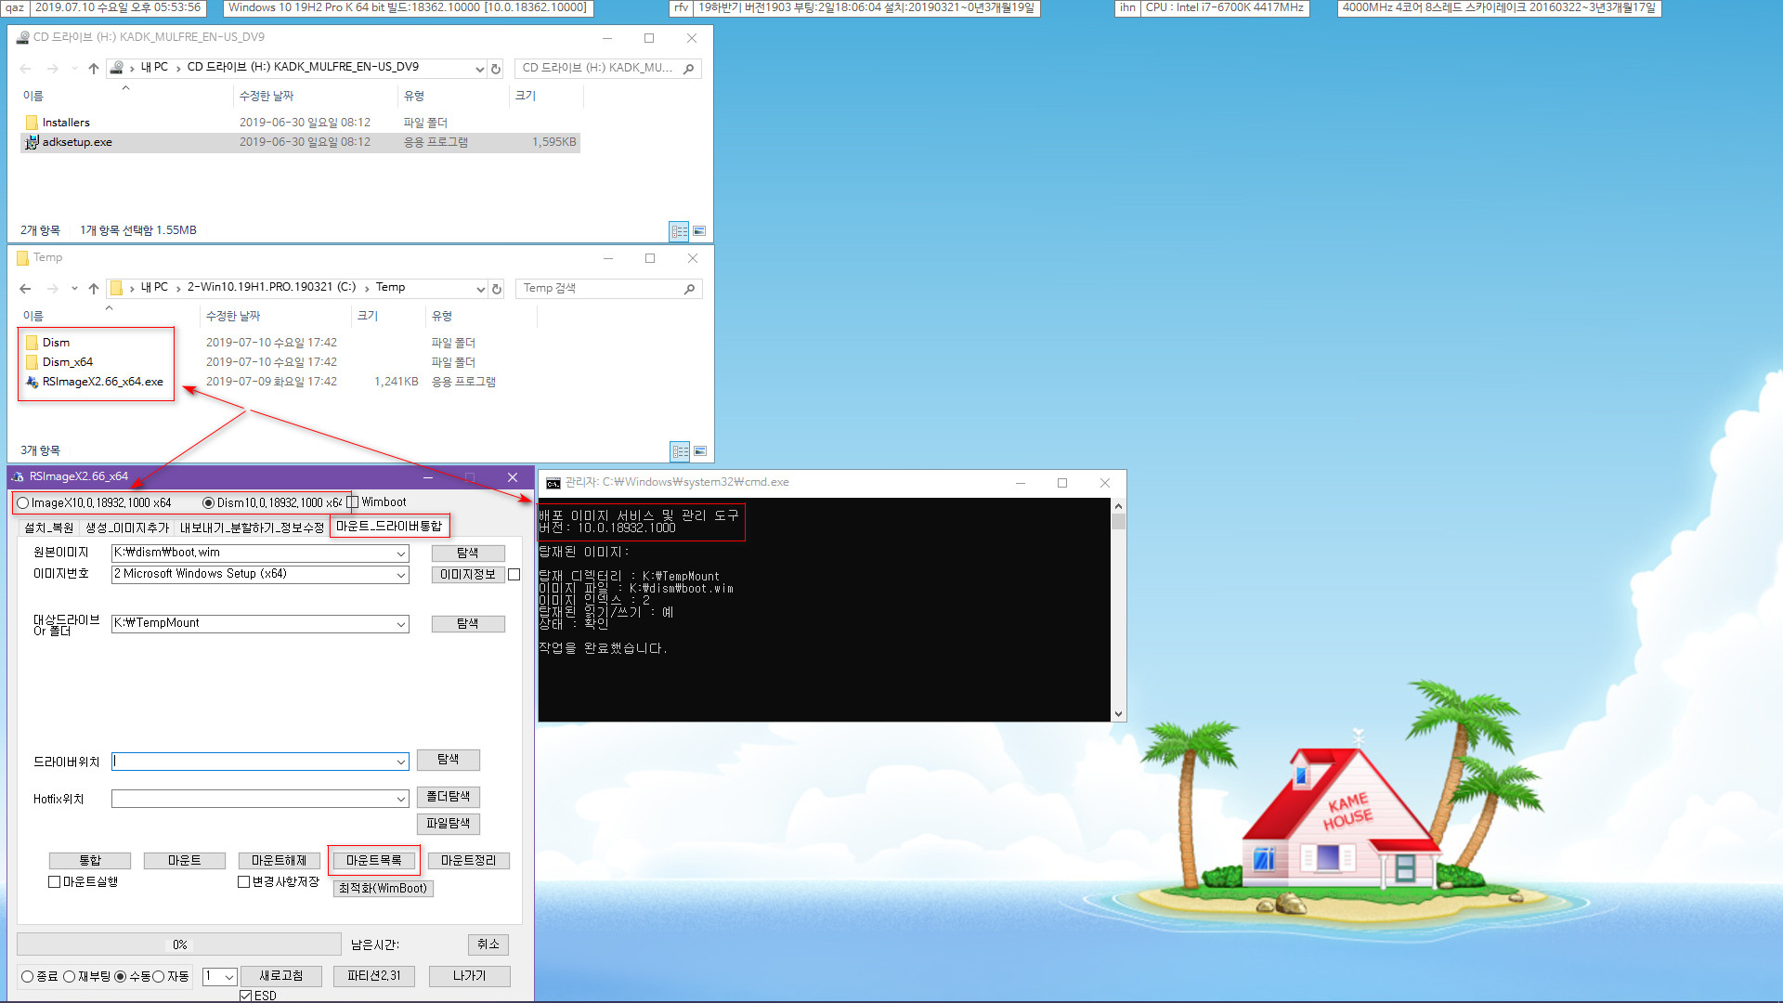
Task: Click the cmd window vertical scrollbar thumb
Action: 1119,520
